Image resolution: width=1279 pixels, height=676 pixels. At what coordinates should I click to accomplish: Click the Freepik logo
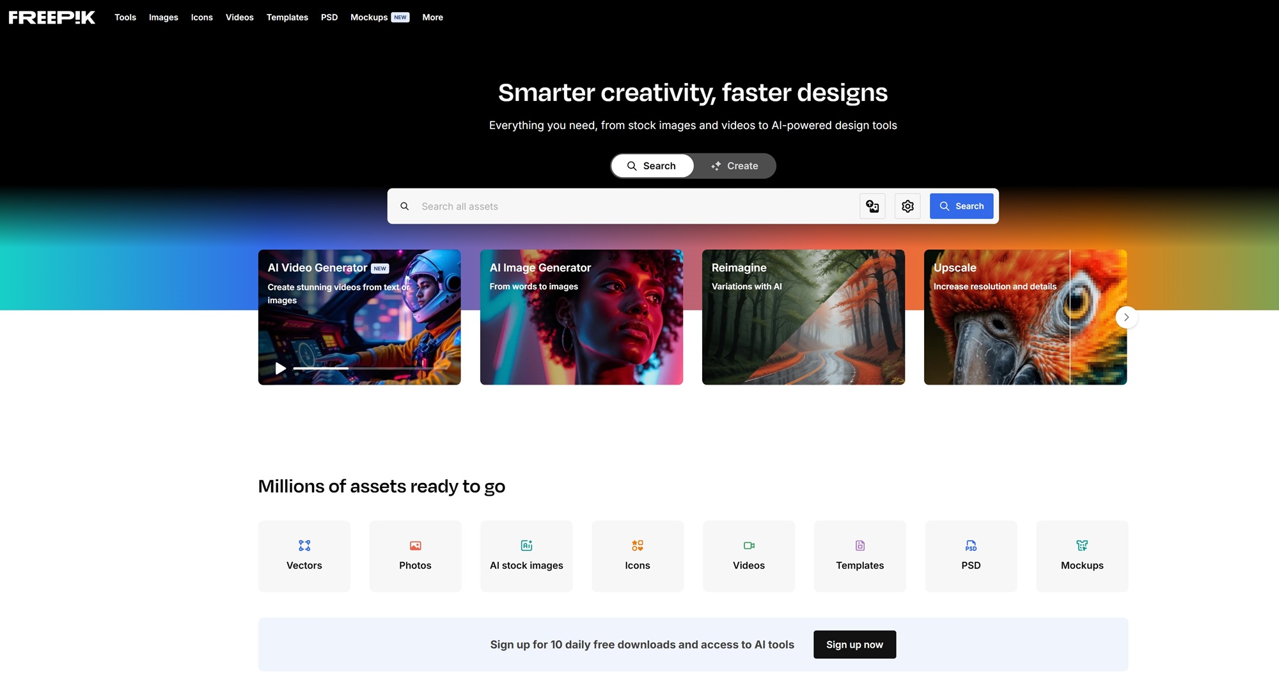[51, 17]
